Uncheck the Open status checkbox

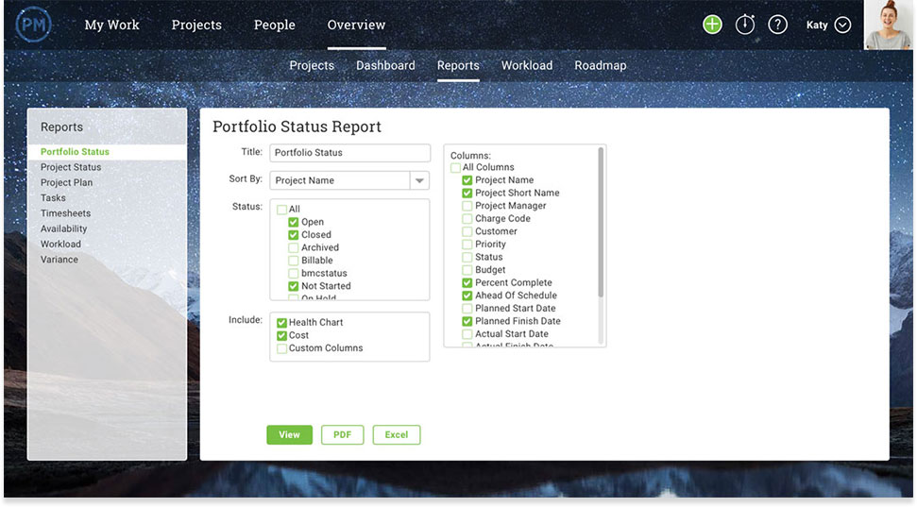(x=294, y=222)
